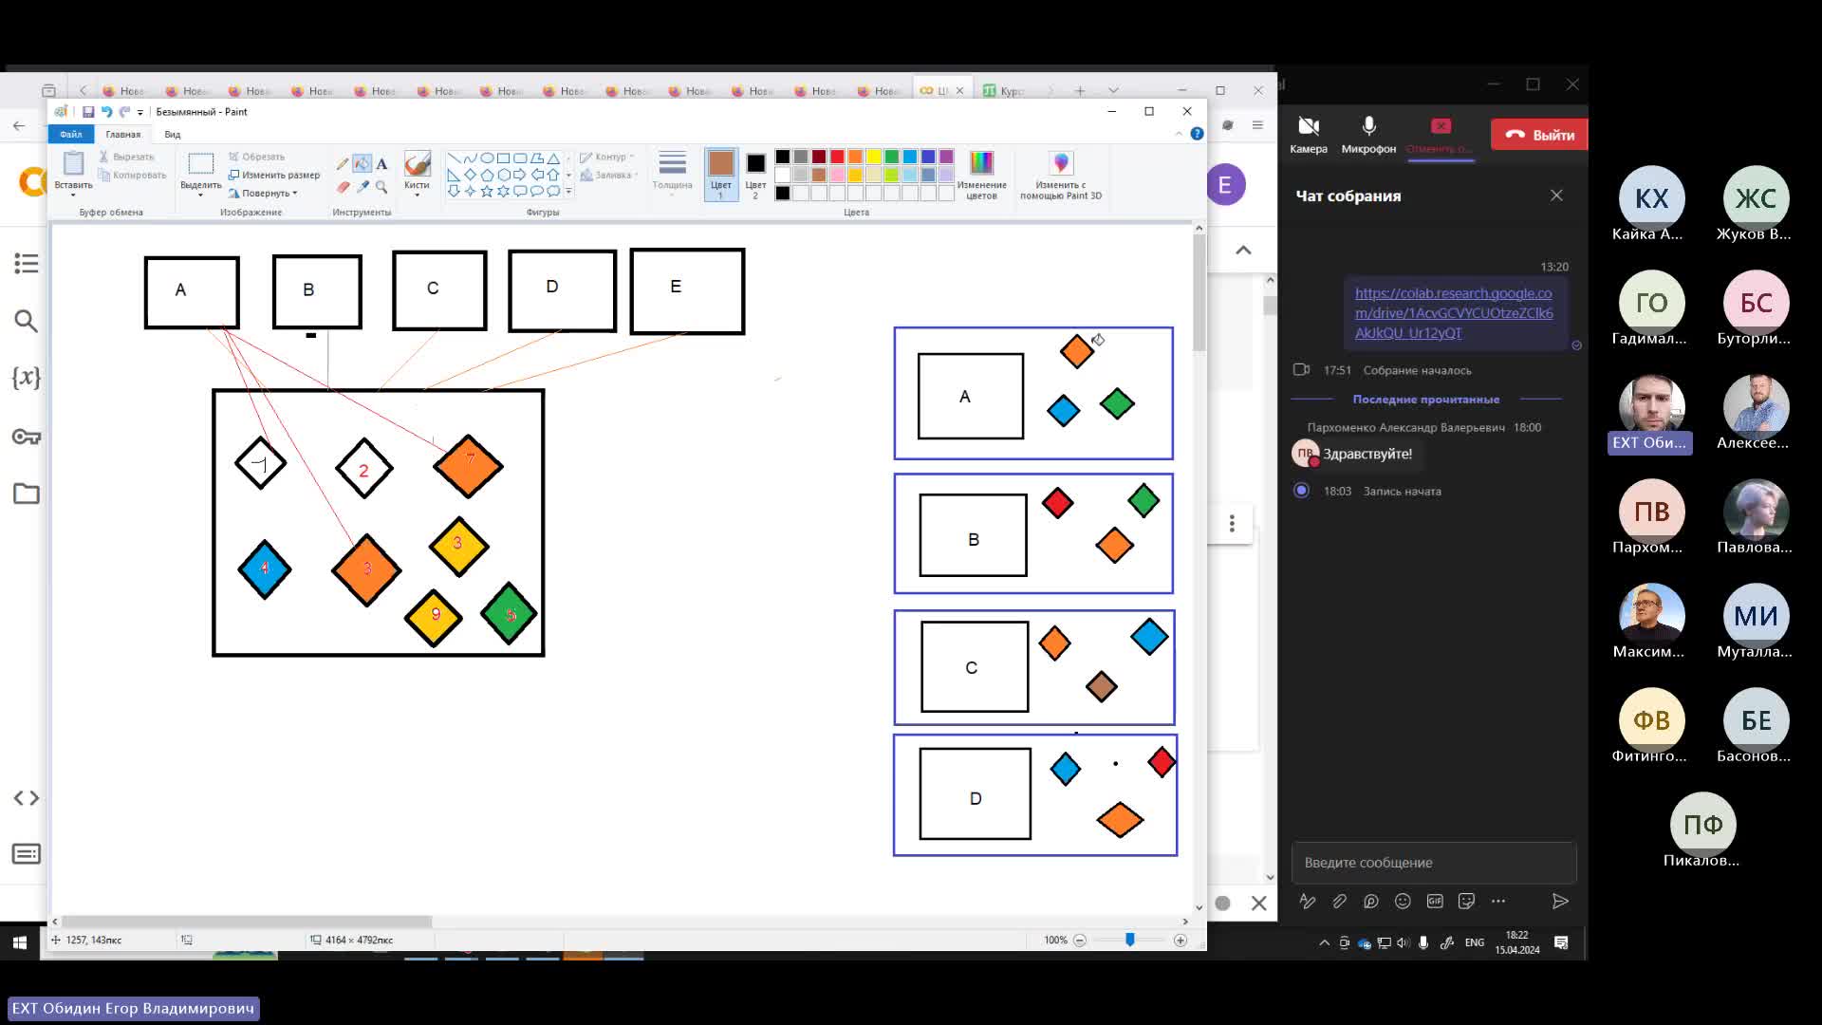Open Edit colors (Изменение цветов)

pyautogui.click(x=981, y=175)
